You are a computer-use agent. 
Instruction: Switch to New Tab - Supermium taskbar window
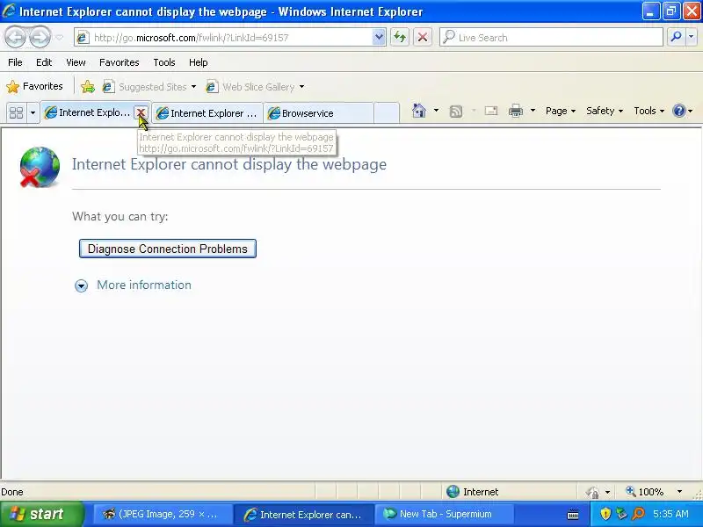pos(443,515)
